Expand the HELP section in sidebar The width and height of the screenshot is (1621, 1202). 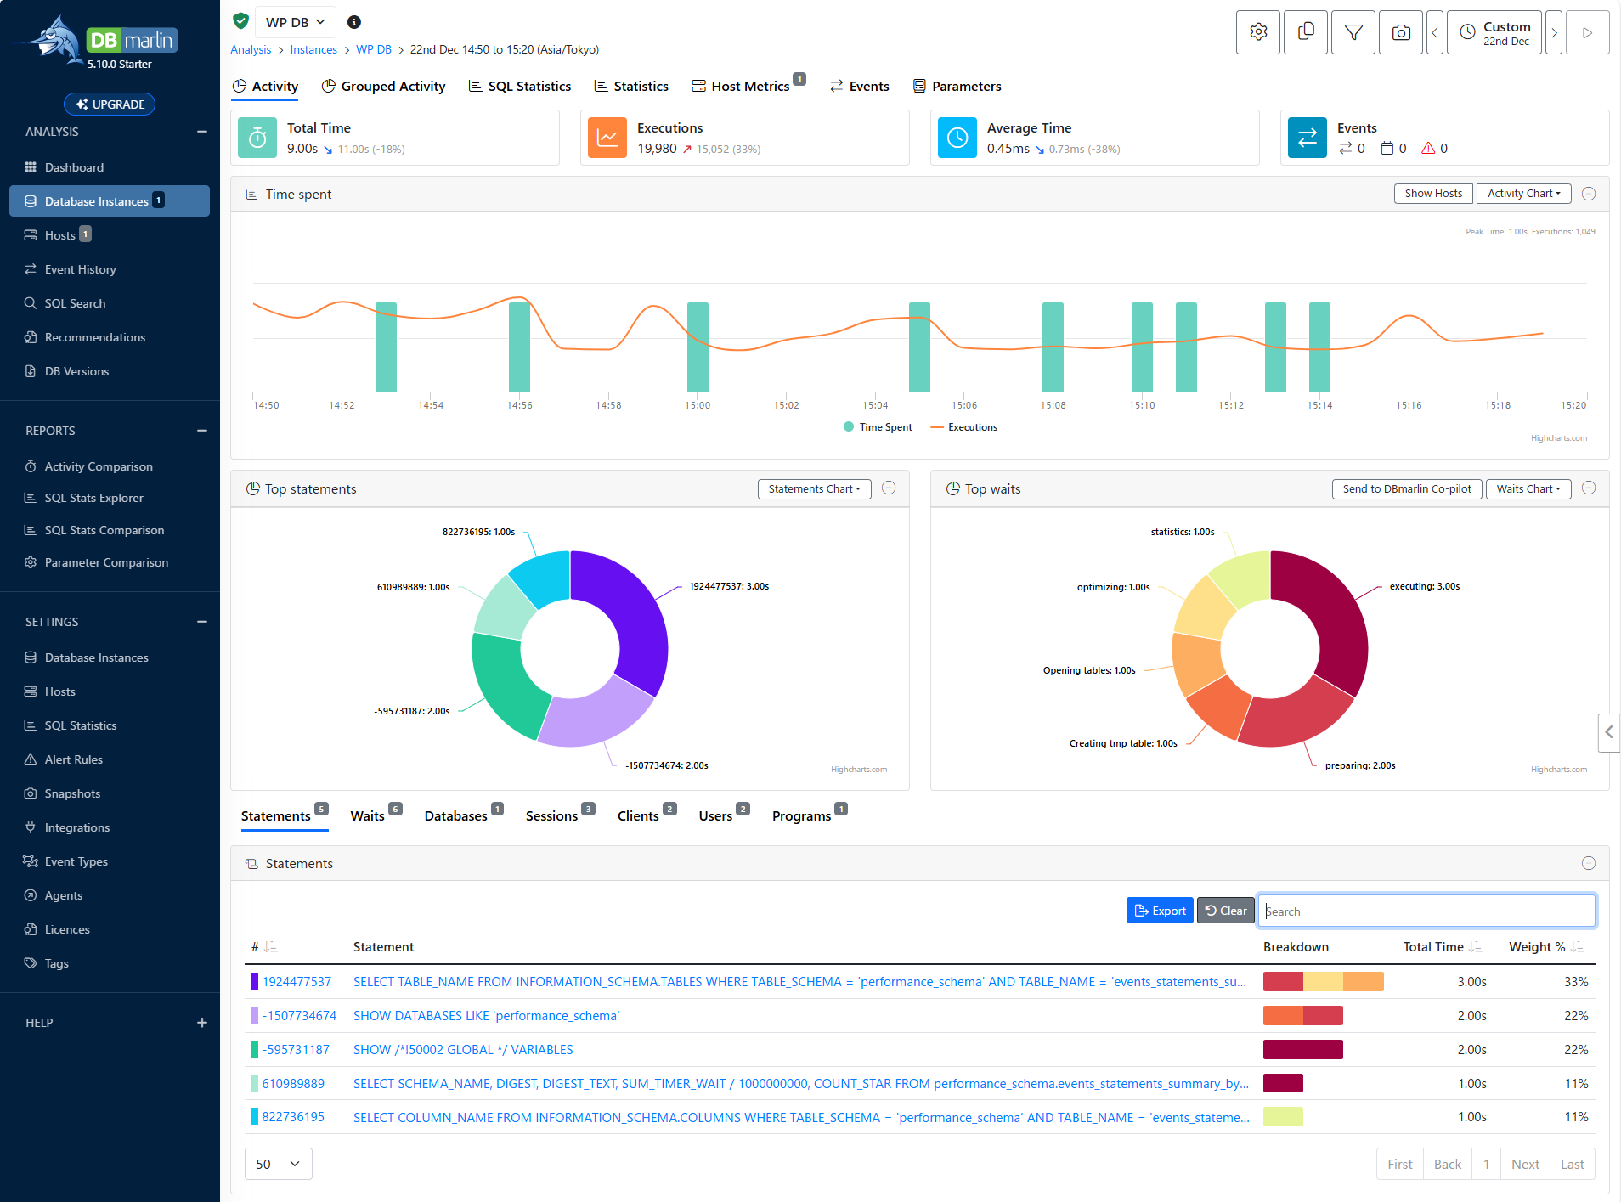(x=202, y=1023)
